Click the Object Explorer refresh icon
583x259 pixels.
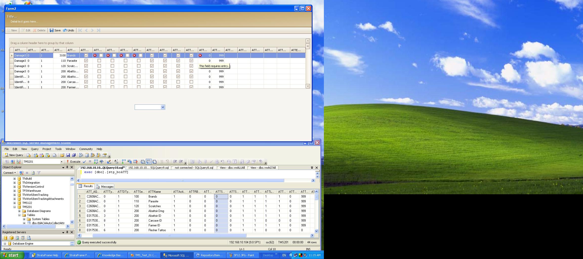[x=33, y=173]
